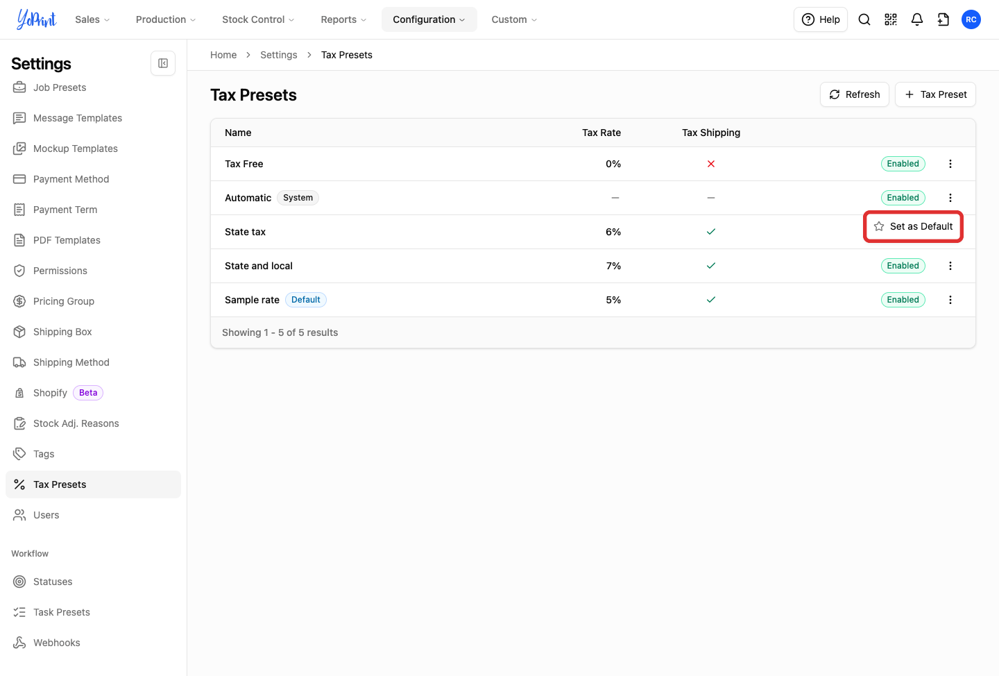Expand the Production menu
This screenshot has width=999, height=676.
[x=166, y=19]
